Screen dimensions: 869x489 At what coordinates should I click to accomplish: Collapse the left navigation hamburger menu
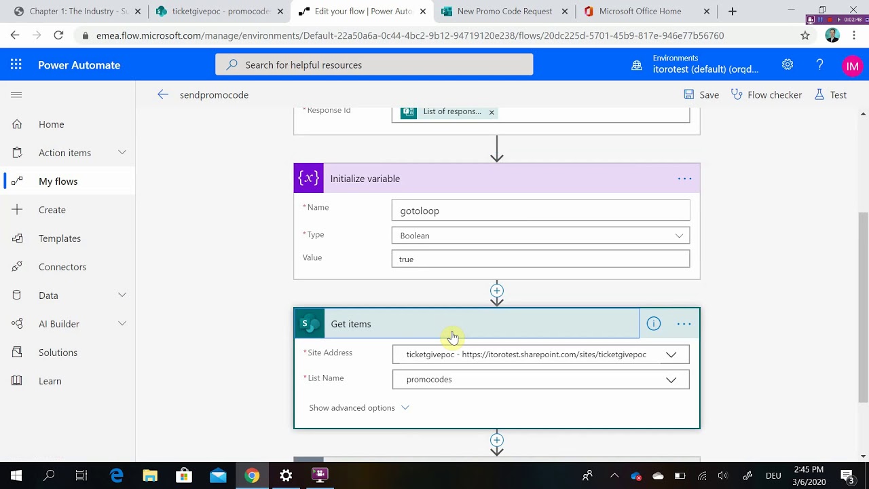[16, 94]
